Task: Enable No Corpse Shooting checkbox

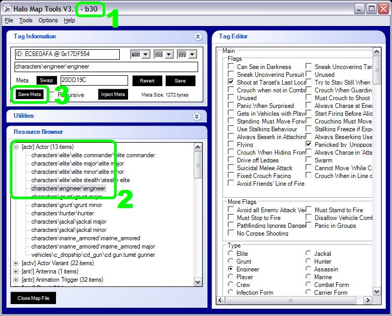Action: (231, 233)
